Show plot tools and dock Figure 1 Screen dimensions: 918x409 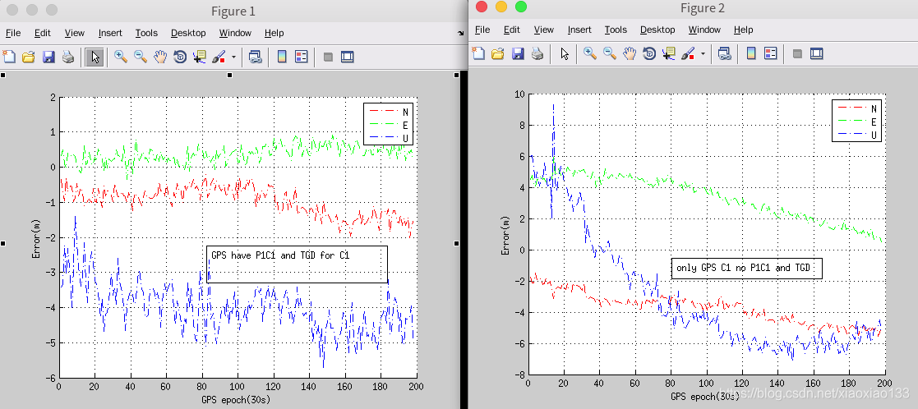[x=347, y=56]
